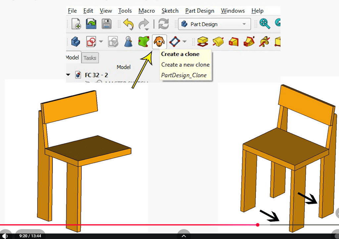Open the Part Design menu
339x239 pixels.
coord(199,11)
